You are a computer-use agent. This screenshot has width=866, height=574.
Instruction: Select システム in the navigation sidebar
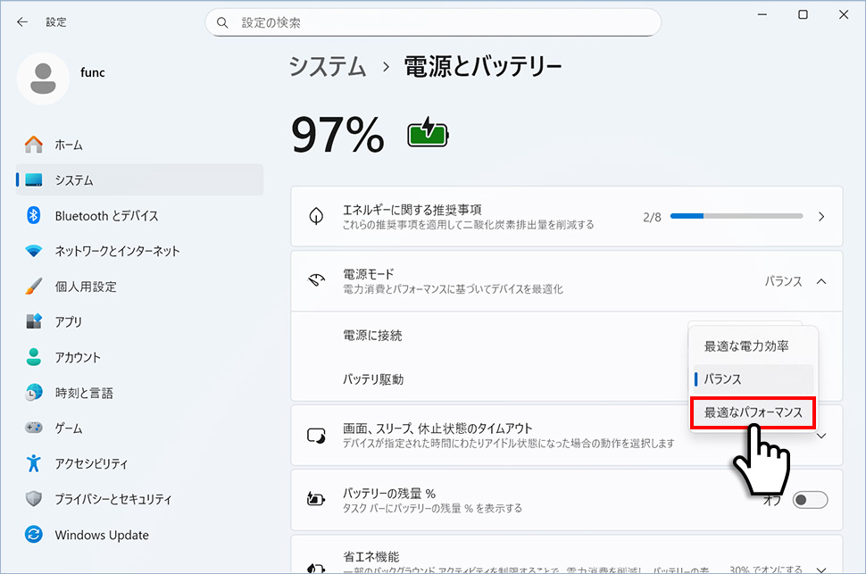coord(71,179)
